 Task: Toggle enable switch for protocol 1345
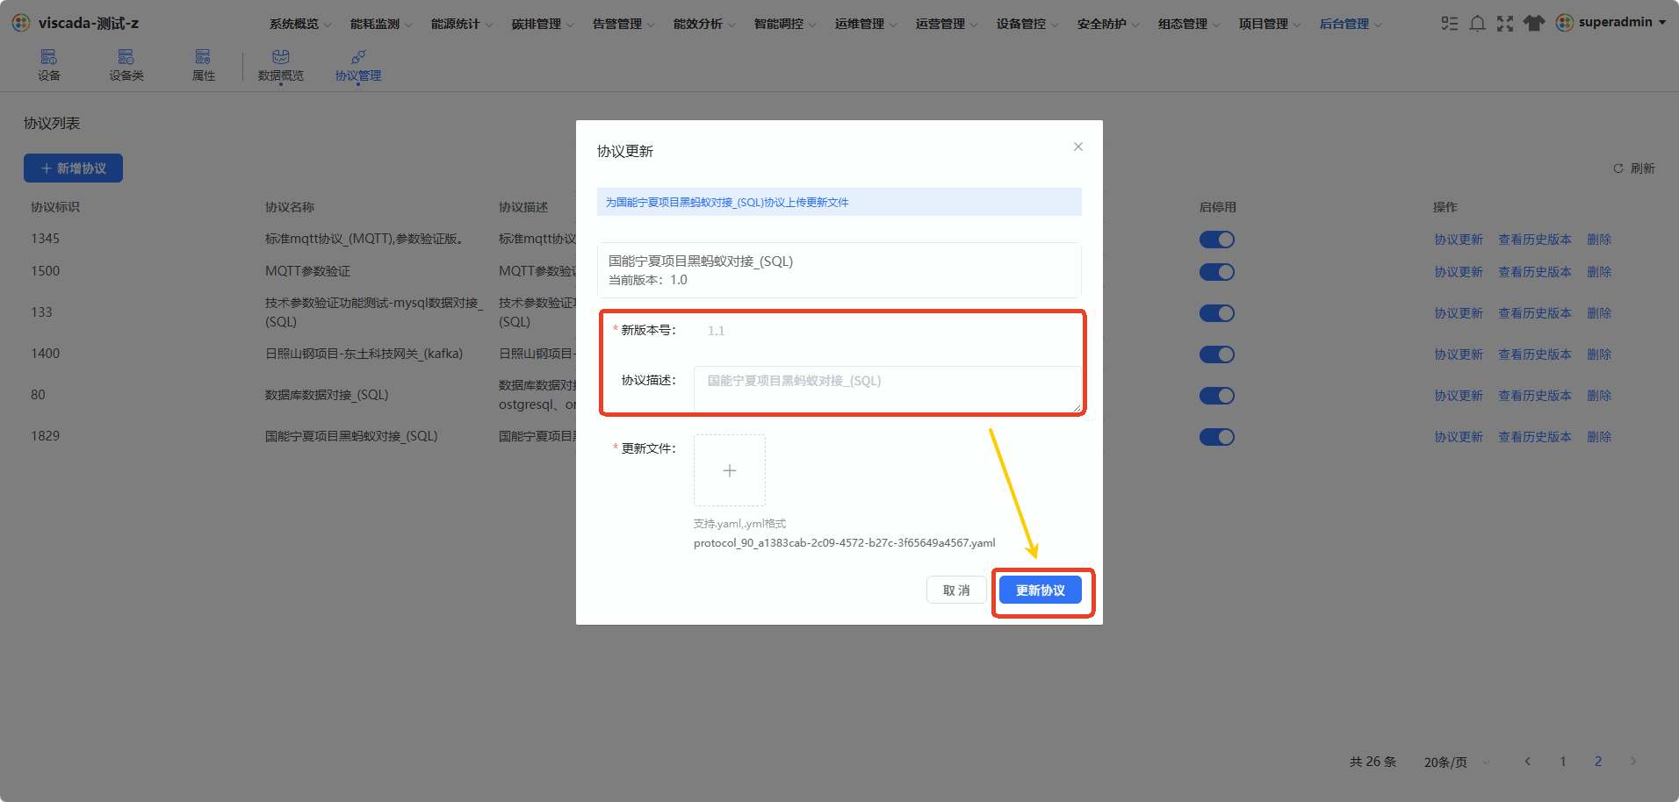1217,240
